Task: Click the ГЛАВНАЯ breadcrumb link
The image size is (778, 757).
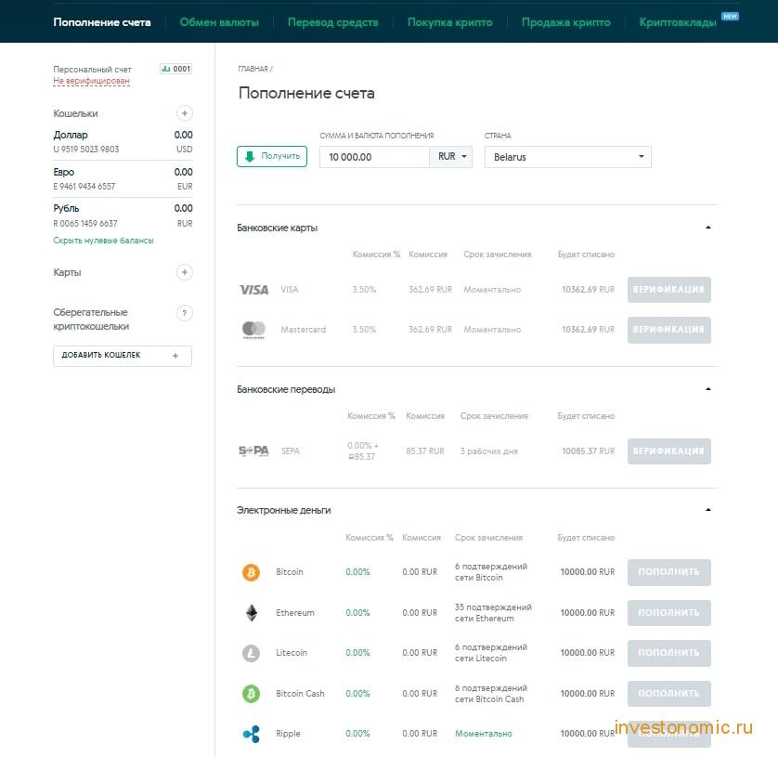Action: tap(253, 69)
